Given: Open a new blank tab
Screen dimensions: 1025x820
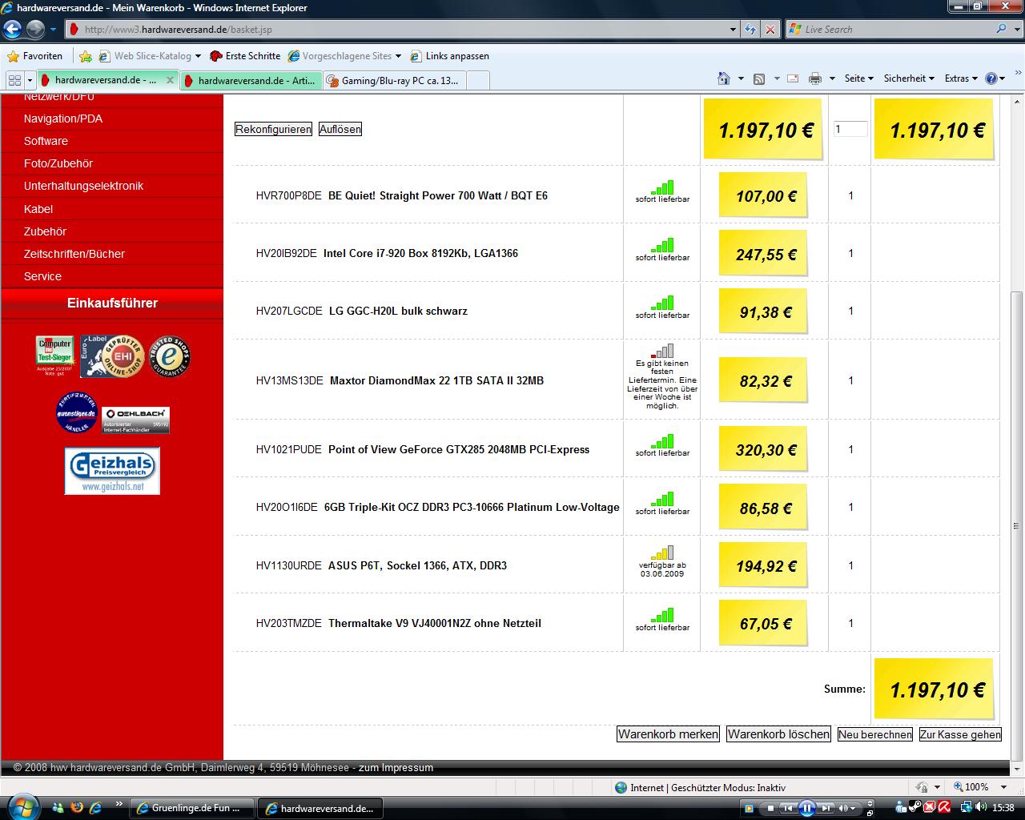Looking at the screenshot, I should (478, 80).
